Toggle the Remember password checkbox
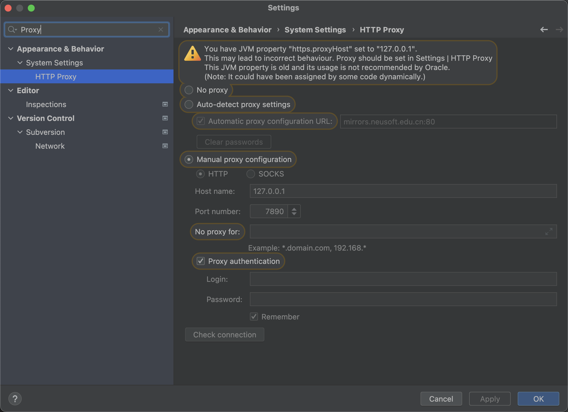 point(254,317)
